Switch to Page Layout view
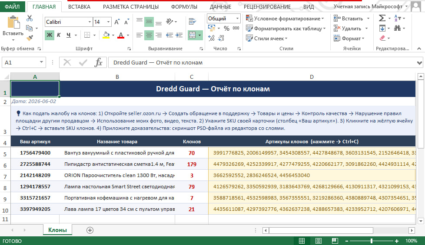The image size is (425, 245). point(318,241)
